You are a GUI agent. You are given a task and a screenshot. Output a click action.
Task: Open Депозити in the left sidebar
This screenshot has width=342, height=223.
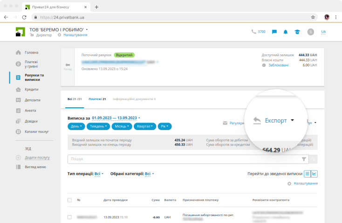[33, 100]
